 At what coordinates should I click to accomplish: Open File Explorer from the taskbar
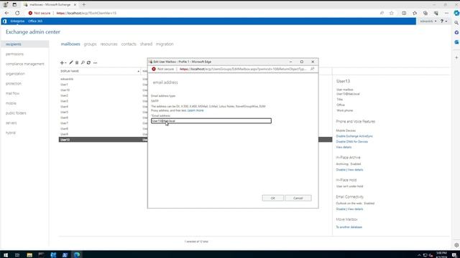[x=29, y=255]
